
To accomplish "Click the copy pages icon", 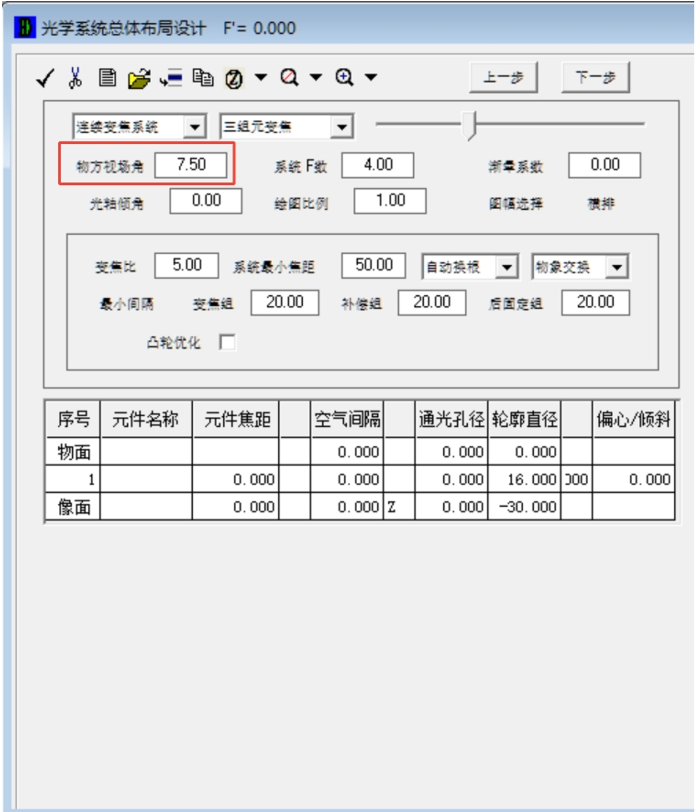I will (203, 78).
